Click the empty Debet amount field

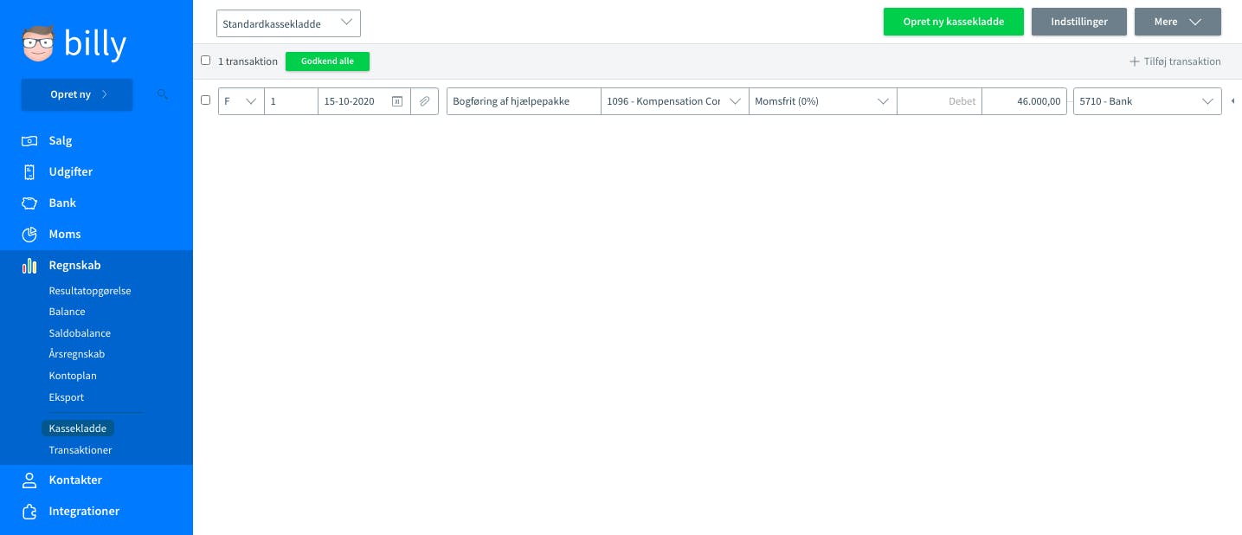[940, 101]
